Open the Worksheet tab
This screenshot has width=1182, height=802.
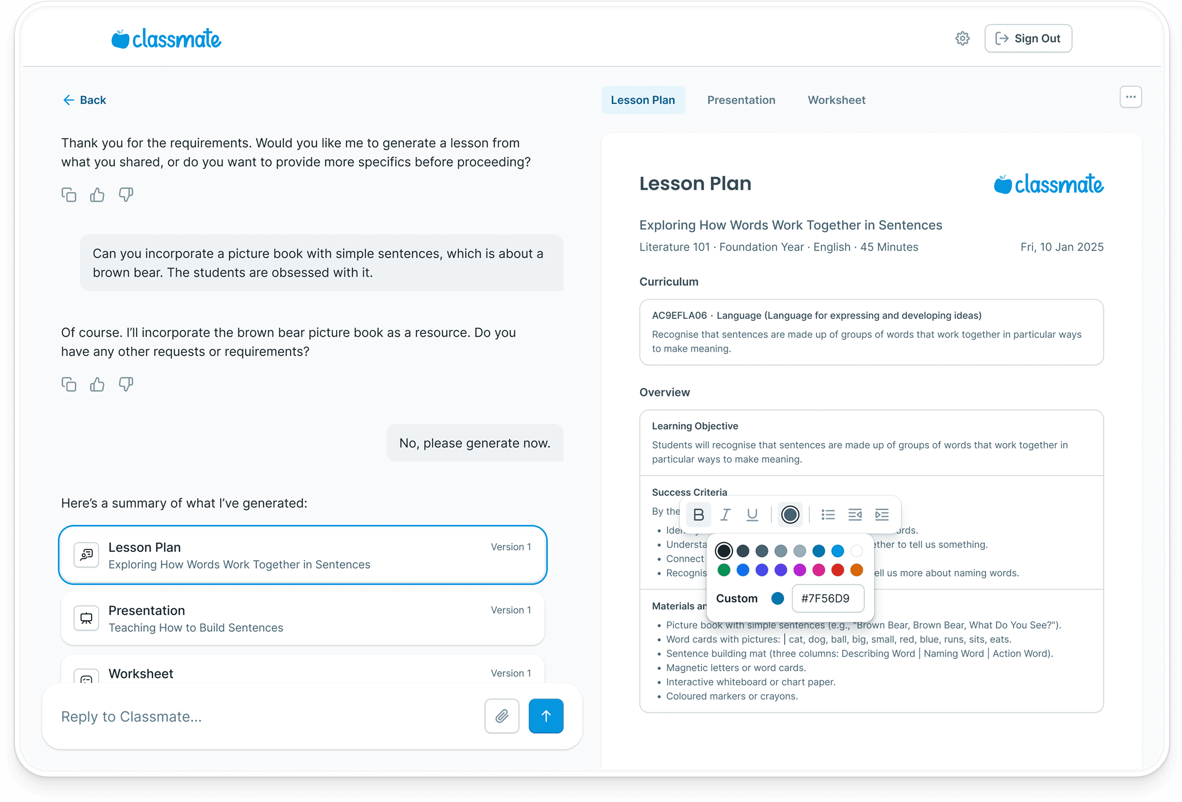(x=836, y=100)
